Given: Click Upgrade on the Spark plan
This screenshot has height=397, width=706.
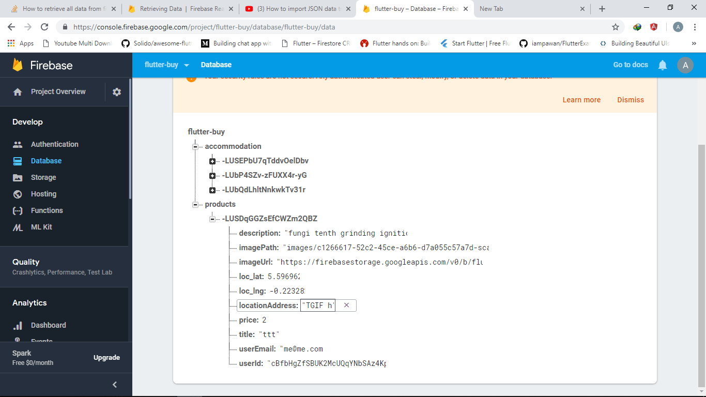Looking at the screenshot, I should click(106, 357).
